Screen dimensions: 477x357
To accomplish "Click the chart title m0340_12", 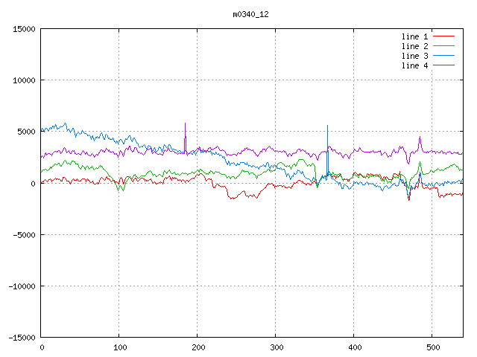I will click(250, 14).
